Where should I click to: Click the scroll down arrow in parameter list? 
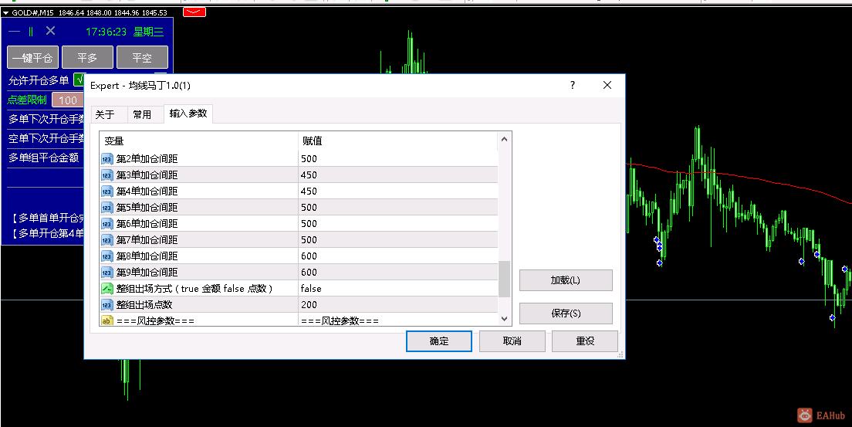coord(504,319)
